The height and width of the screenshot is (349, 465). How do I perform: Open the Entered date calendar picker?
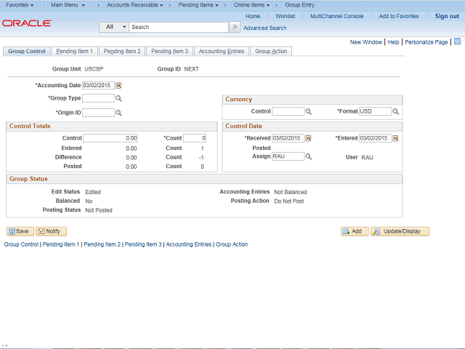click(x=396, y=138)
